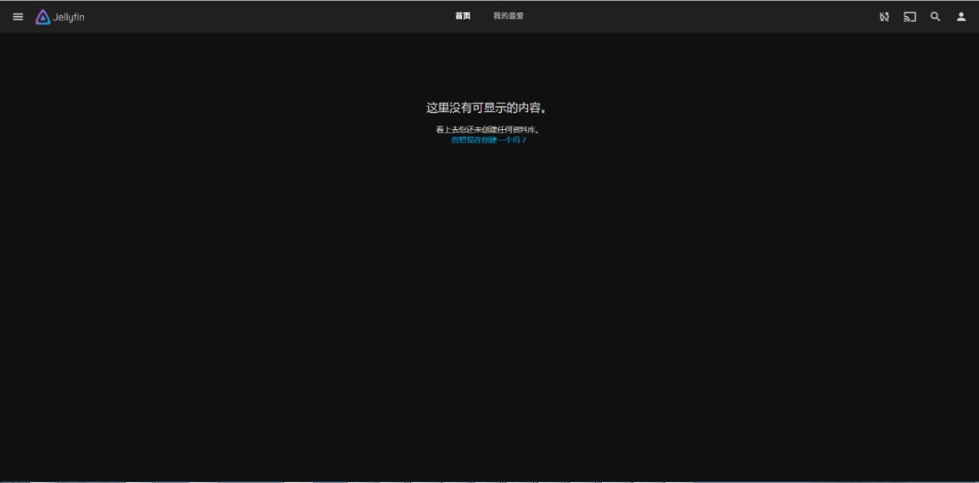Open the account dropdown from person icon
This screenshot has height=483, width=979.
(961, 16)
